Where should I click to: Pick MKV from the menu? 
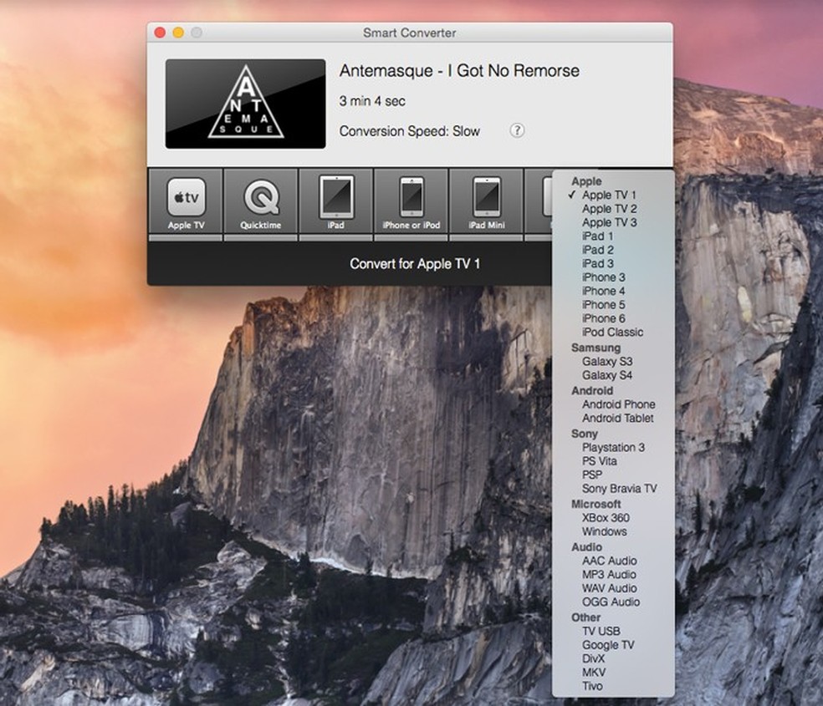(x=613, y=672)
